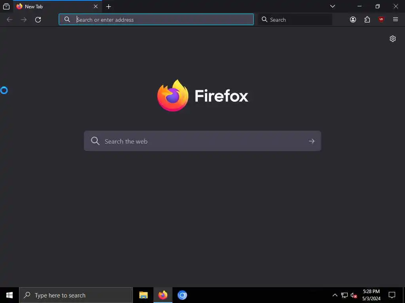Open the muted volume tray icon
The height and width of the screenshot is (303, 405).
(x=354, y=295)
